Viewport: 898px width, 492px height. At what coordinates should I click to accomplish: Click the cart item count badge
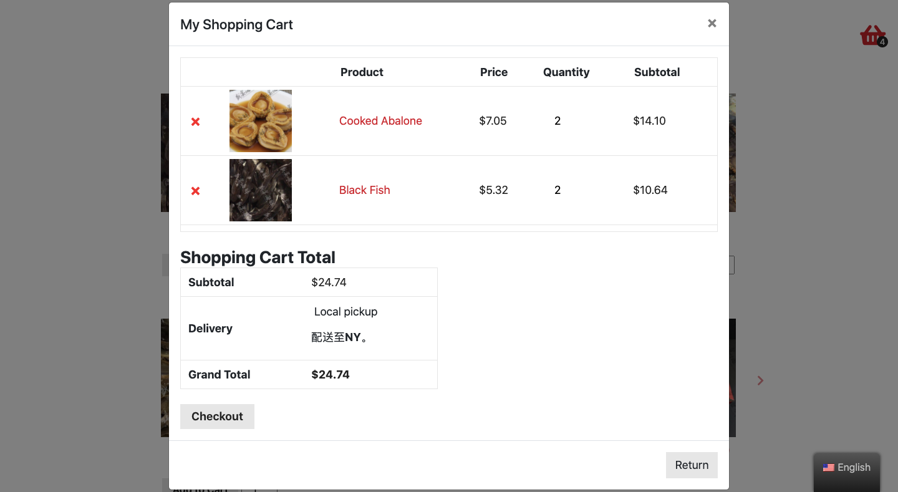point(882,42)
